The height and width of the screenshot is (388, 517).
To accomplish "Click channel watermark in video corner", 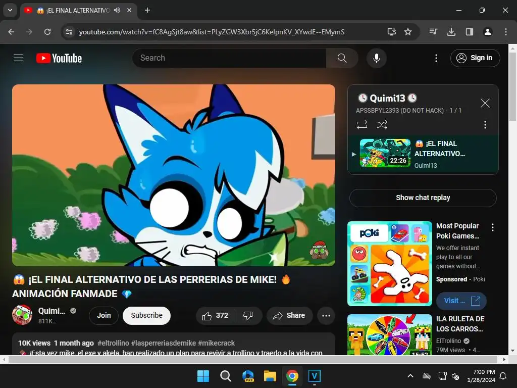I will pos(319,251).
